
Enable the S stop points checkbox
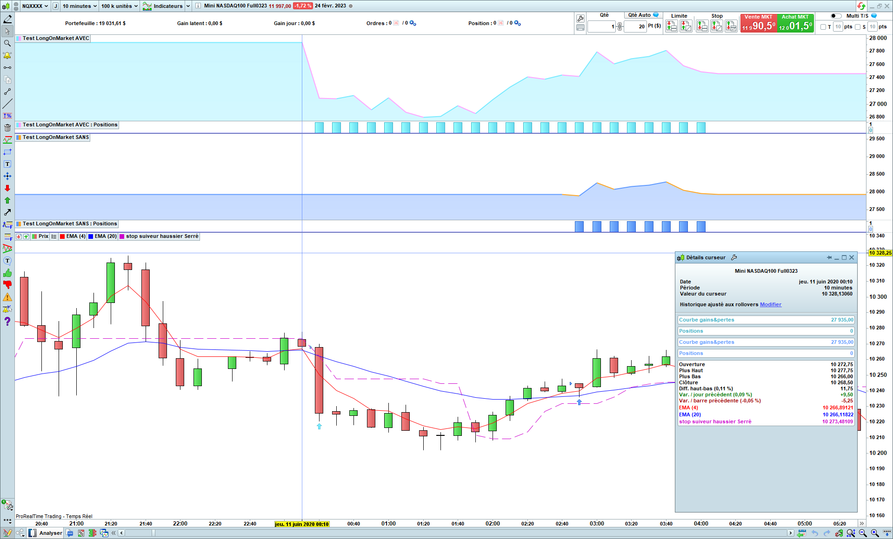(858, 27)
